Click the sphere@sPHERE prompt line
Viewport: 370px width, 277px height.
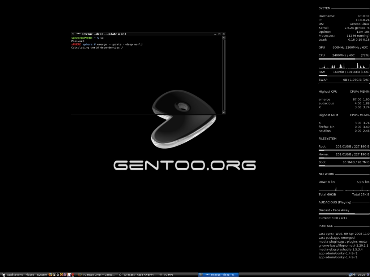tap(87, 38)
